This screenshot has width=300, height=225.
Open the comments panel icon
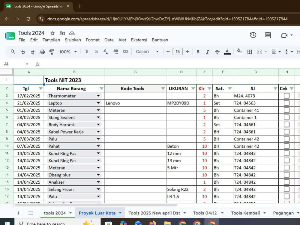268,35
